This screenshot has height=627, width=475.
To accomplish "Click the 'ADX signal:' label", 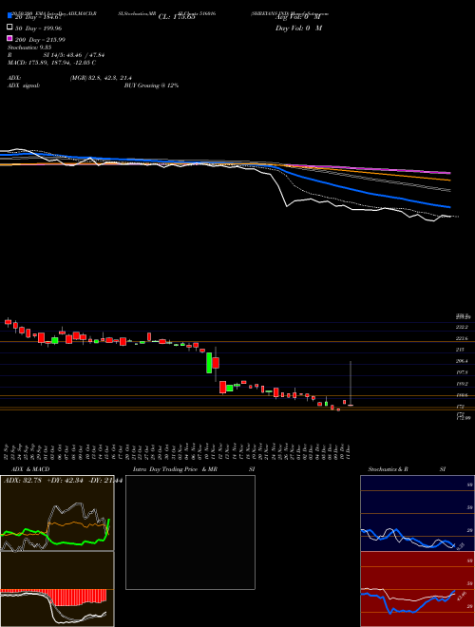I will pos(24,85).
